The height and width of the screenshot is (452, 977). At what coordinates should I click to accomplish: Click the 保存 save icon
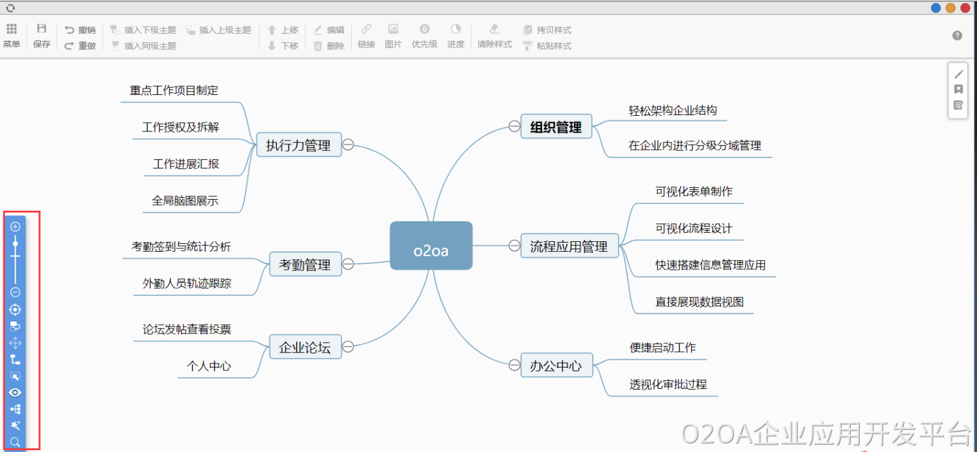coord(42,36)
